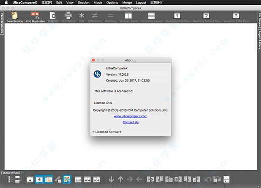Click the Contact Us link
Viewport: 261px width, 188px height.
[x=130, y=122]
